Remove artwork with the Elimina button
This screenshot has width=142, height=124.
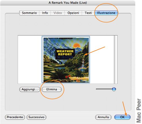click(x=52, y=89)
